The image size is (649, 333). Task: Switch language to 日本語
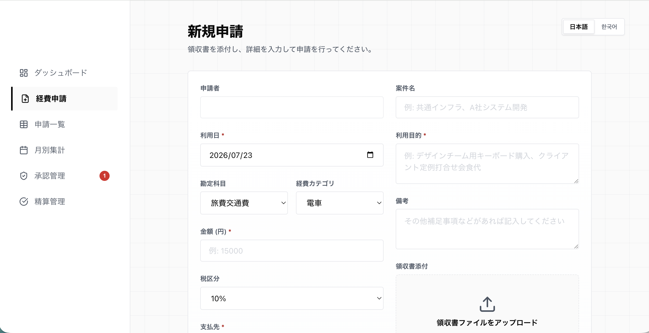579,27
